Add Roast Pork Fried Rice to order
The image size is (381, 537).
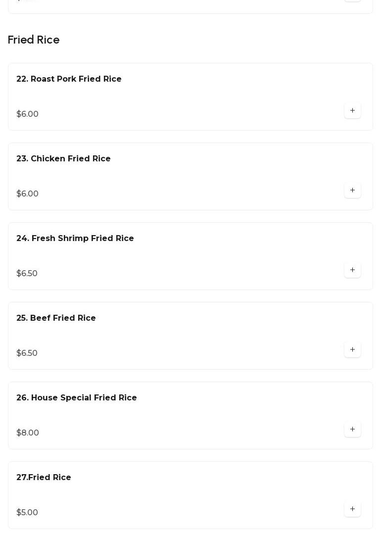352,111
